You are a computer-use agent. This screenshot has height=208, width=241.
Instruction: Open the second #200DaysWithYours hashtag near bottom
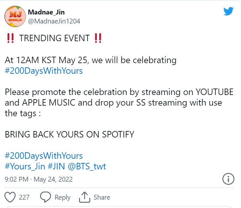44,156
